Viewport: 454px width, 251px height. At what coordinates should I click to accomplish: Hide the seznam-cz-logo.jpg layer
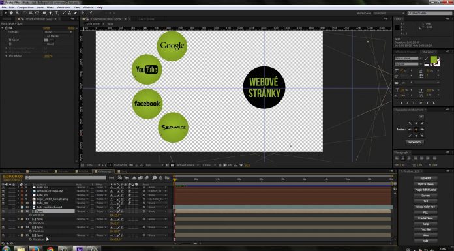tap(3, 191)
